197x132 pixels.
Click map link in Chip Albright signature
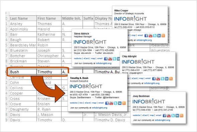coord(141,79)
